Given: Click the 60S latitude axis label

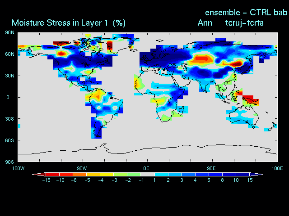Looking at the screenshot, I should tap(9, 140).
